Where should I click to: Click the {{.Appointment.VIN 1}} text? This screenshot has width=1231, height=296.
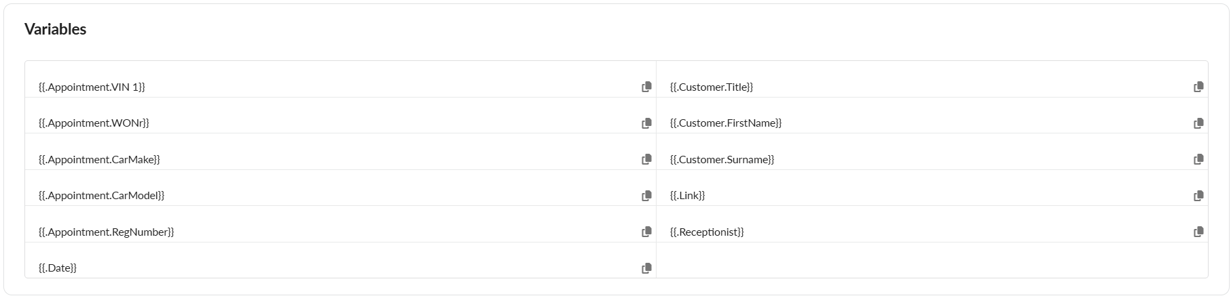(x=92, y=87)
